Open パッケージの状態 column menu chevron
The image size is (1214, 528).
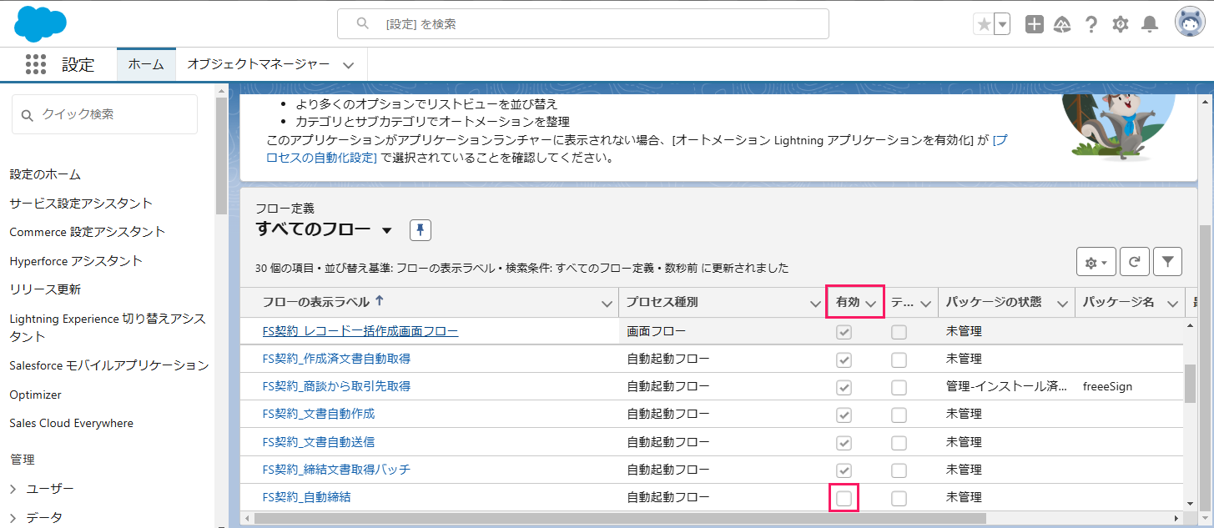[1062, 304]
